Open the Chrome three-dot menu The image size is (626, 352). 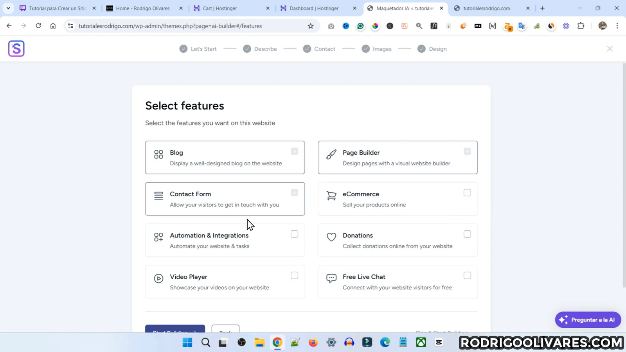point(617,26)
